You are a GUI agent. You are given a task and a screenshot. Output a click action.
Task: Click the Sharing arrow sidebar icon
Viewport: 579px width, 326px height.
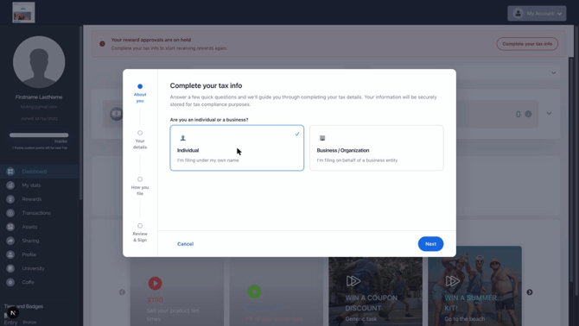click(10, 241)
